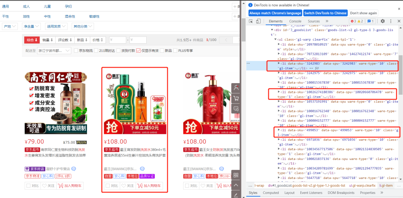Click Switch DevTools to Chinese button
The image size is (403, 198).
click(x=325, y=13)
